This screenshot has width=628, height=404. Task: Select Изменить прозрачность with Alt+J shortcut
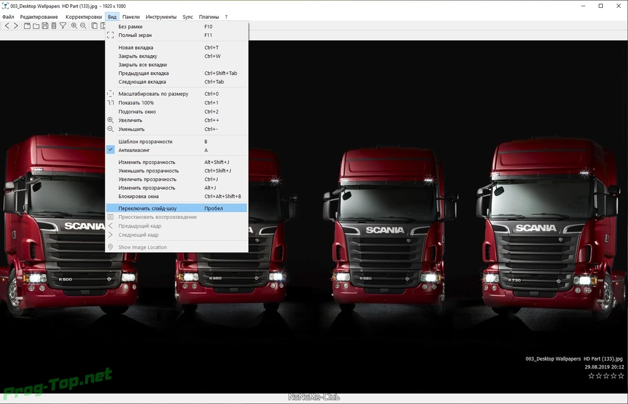click(x=176, y=188)
